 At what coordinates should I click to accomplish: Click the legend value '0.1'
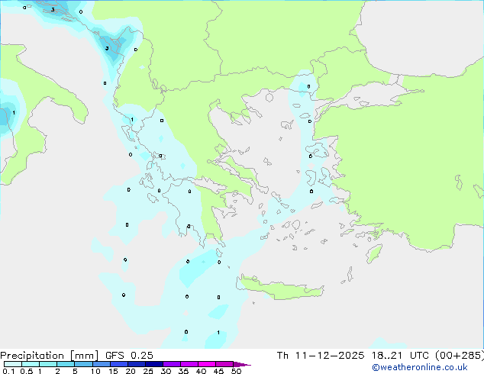pyautogui.click(x=8, y=371)
